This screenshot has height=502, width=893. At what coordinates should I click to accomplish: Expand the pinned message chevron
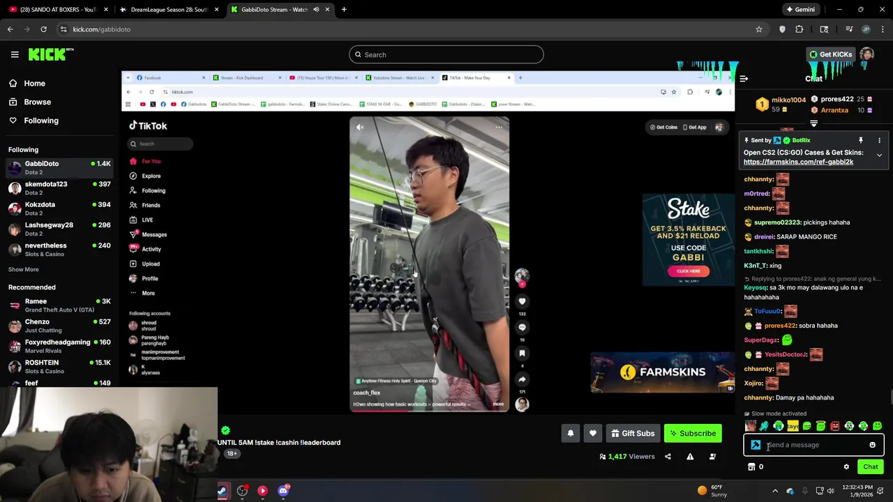879,155
